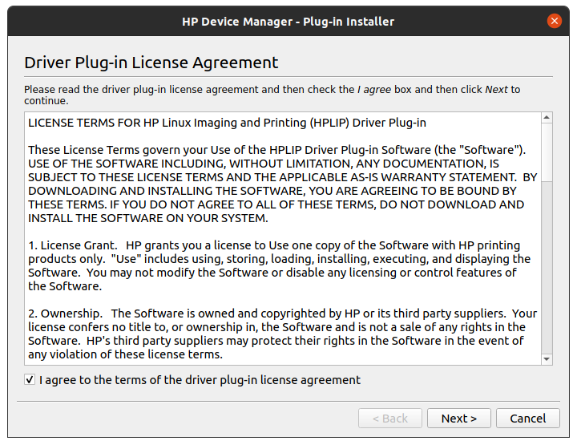This screenshot has width=577, height=445.
Task: Click the "HP Device Manager - Plug-in Installer" title
Action: pyautogui.click(x=288, y=22)
